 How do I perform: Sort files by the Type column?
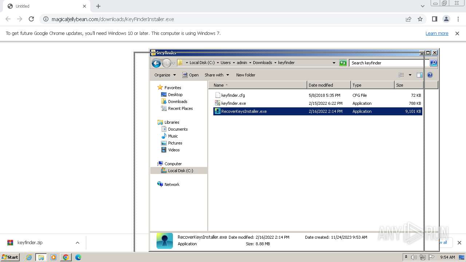click(372, 85)
